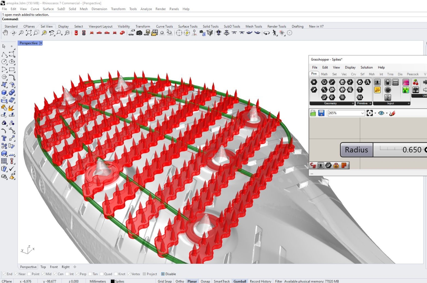Toggle the Grasshopper preview eye icon
Screen dimensions: 427x283
(381, 113)
